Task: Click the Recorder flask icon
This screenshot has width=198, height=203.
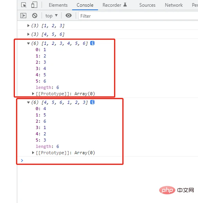Action: (x=125, y=5)
